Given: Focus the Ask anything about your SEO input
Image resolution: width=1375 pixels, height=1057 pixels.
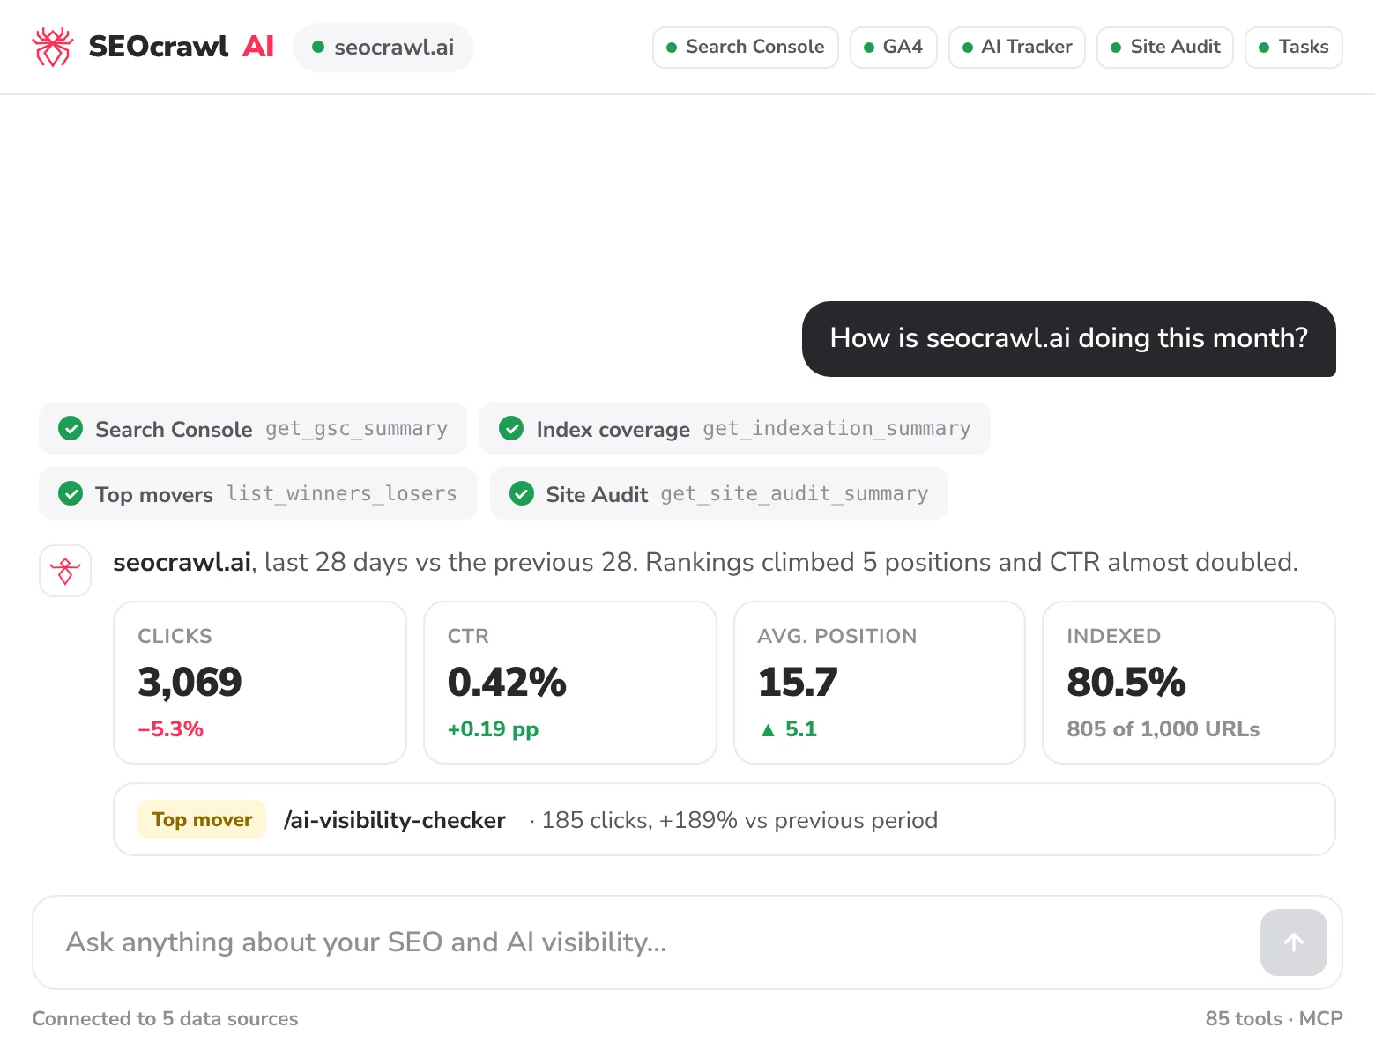Looking at the screenshot, I should [687, 942].
